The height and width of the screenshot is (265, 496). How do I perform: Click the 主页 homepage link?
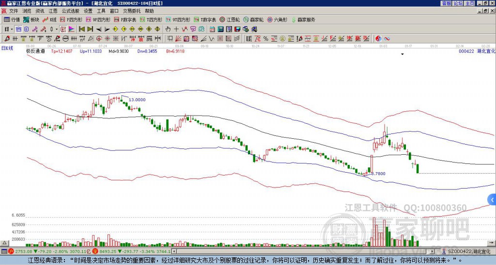click(x=470, y=3)
